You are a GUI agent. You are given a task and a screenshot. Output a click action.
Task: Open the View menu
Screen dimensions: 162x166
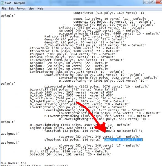coord(31,9)
